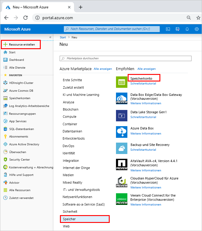Select the Netzwerkfunktionen category
The width and height of the screenshot is (202, 231).
(x=77, y=197)
